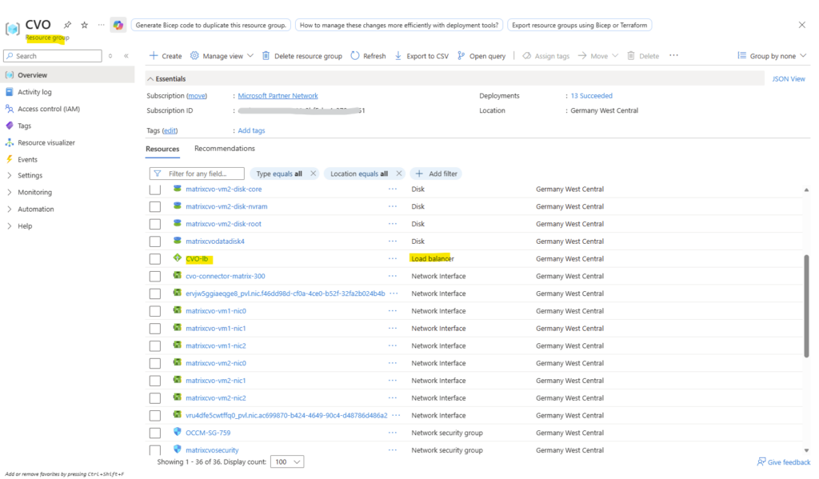Collapse the left navigation menu
Viewport: 819px width, 479px height.
point(126,56)
